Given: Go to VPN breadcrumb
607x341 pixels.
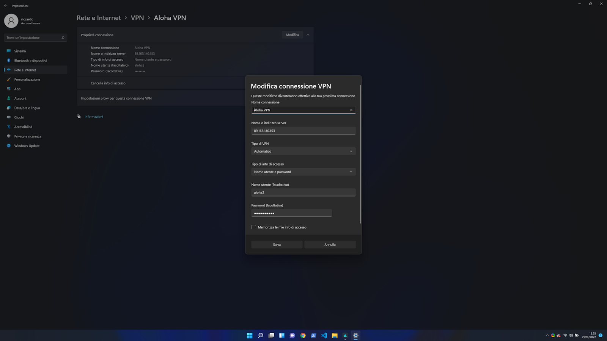Looking at the screenshot, I should pyautogui.click(x=137, y=18).
